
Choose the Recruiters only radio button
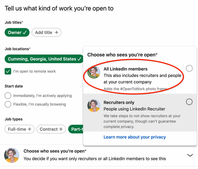point(189,102)
